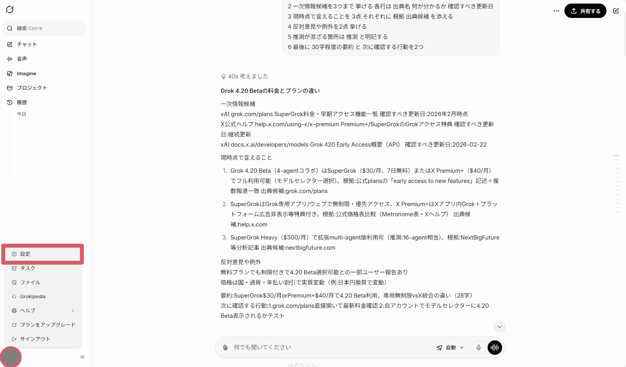This screenshot has height=367, width=626.
Task: Open the チャット new chat item
Action: [26, 44]
